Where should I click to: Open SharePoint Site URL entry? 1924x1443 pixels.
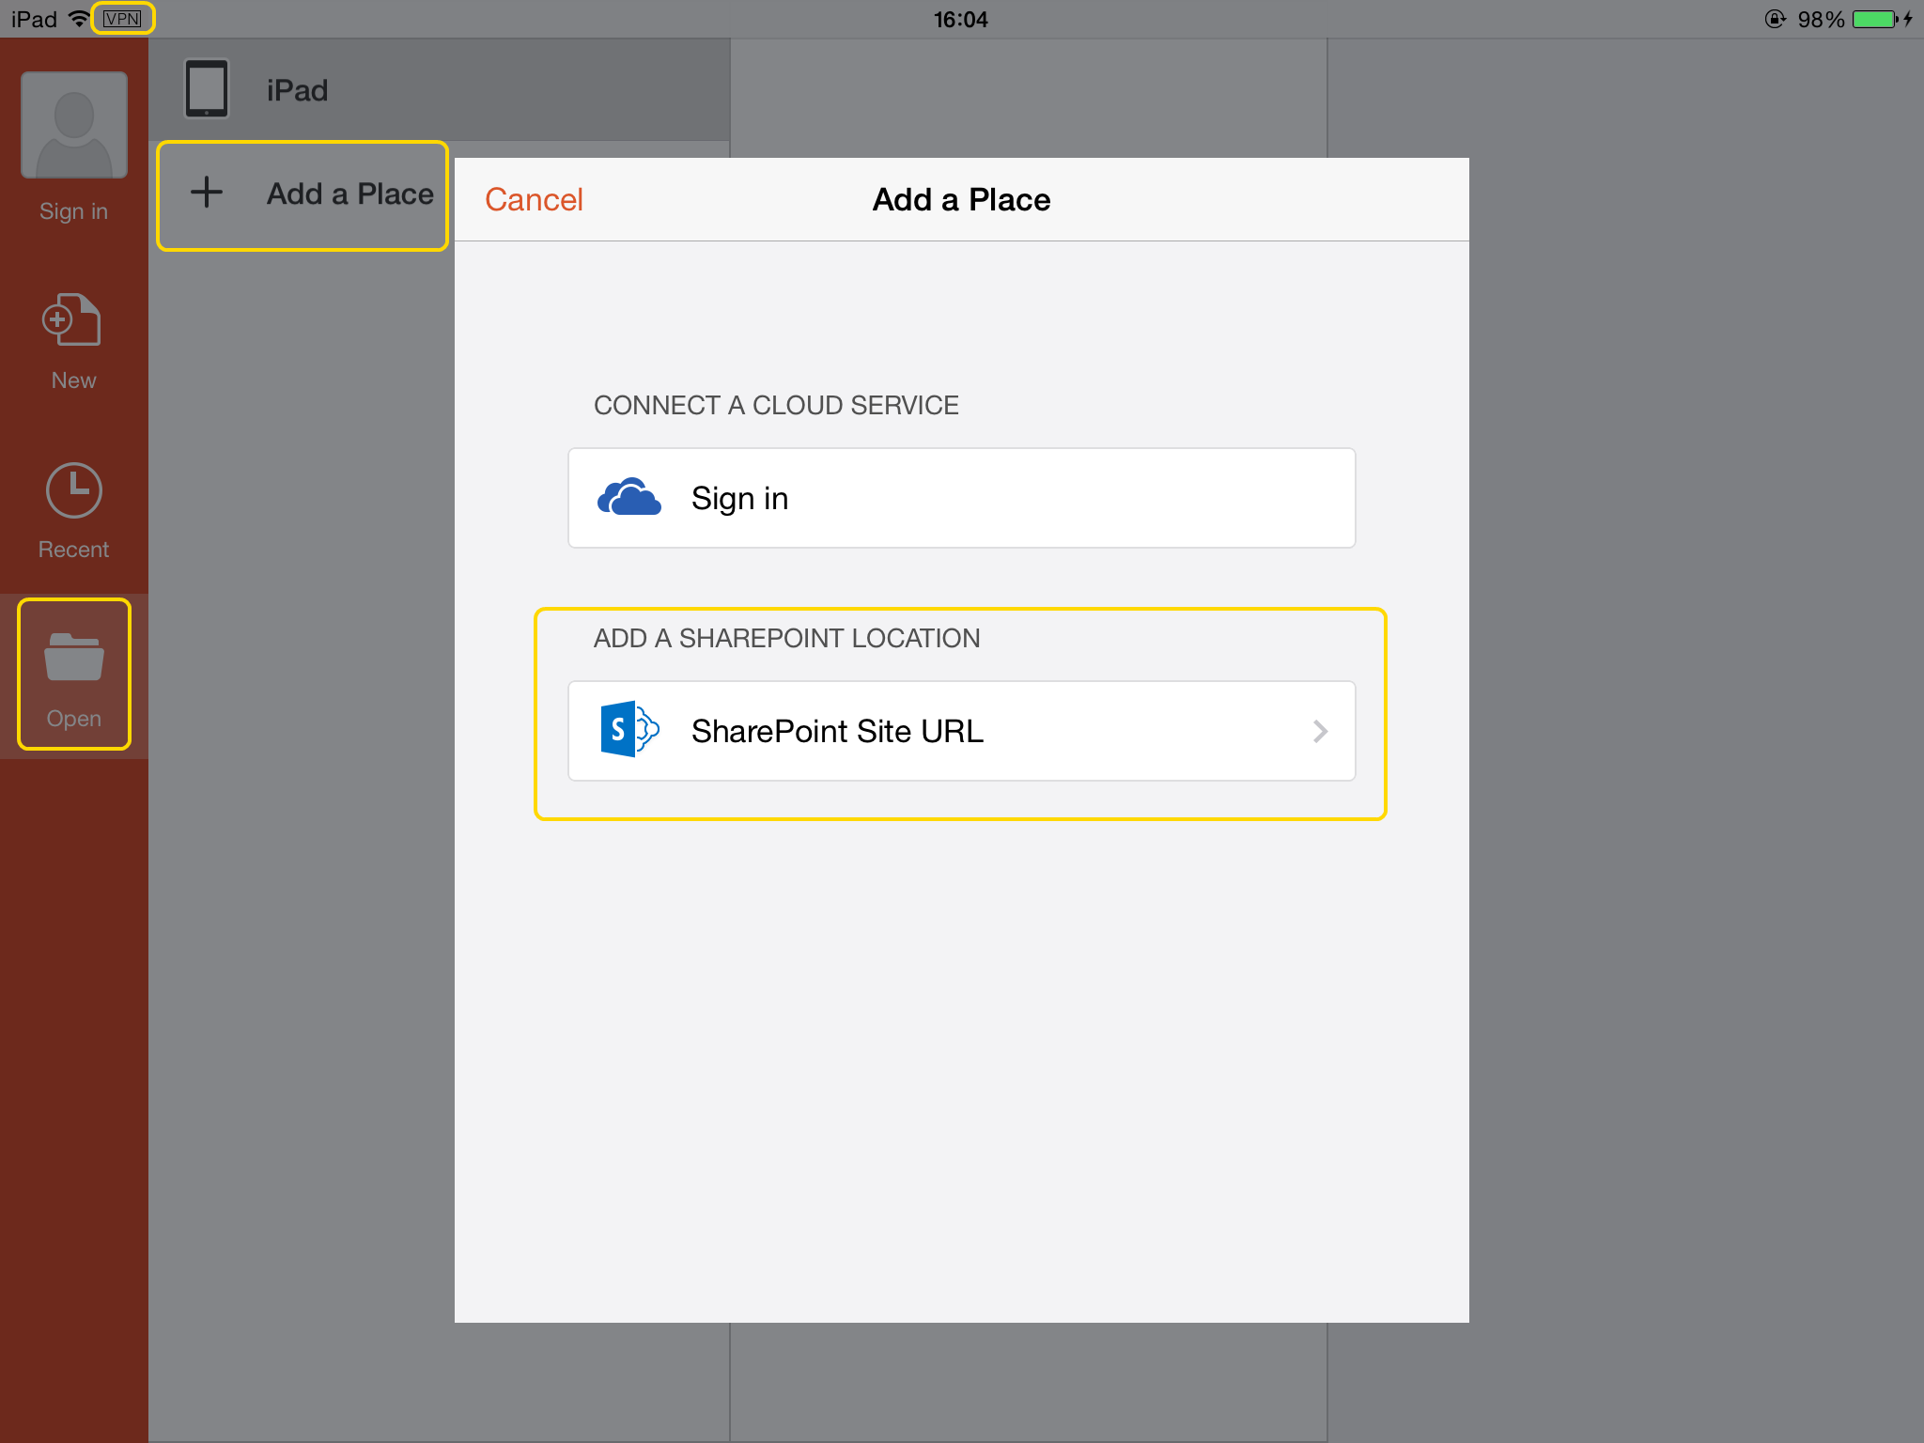(961, 731)
